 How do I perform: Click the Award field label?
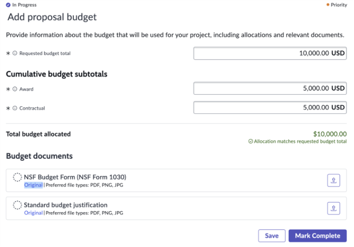point(26,89)
